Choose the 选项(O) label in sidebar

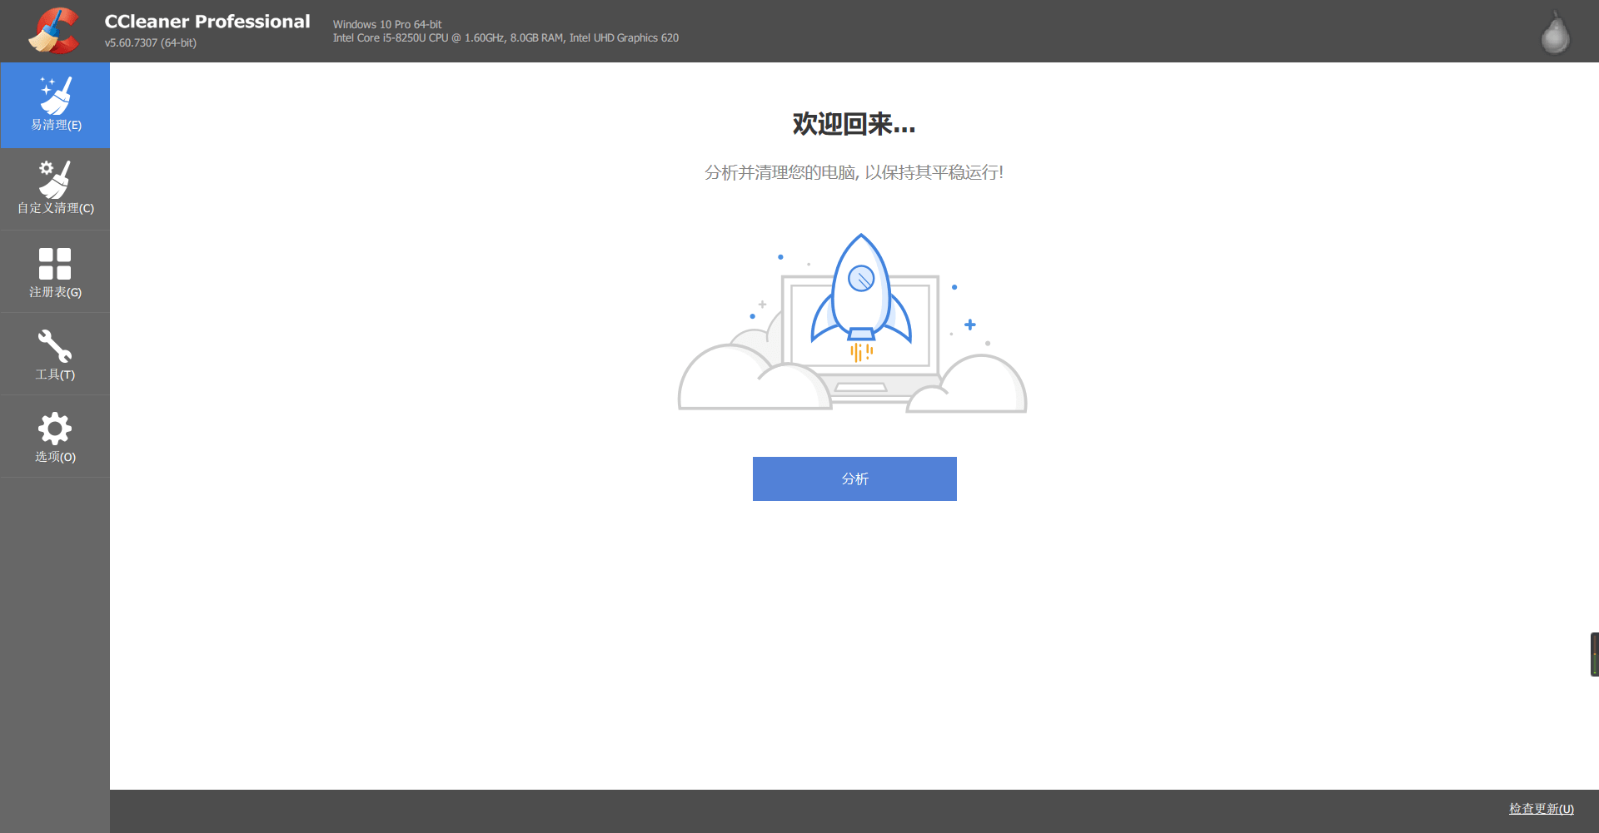coord(56,457)
